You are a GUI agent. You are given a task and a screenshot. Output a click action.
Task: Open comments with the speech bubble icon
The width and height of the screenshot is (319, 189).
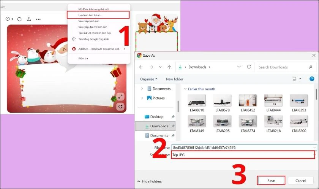pyautogui.click(x=19, y=19)
